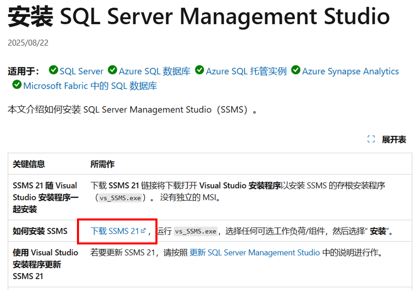Viewport: 415px width, 290px height.
Task: Click vs_SSMS.exe code in parentheses
Action: pos(120,198)
